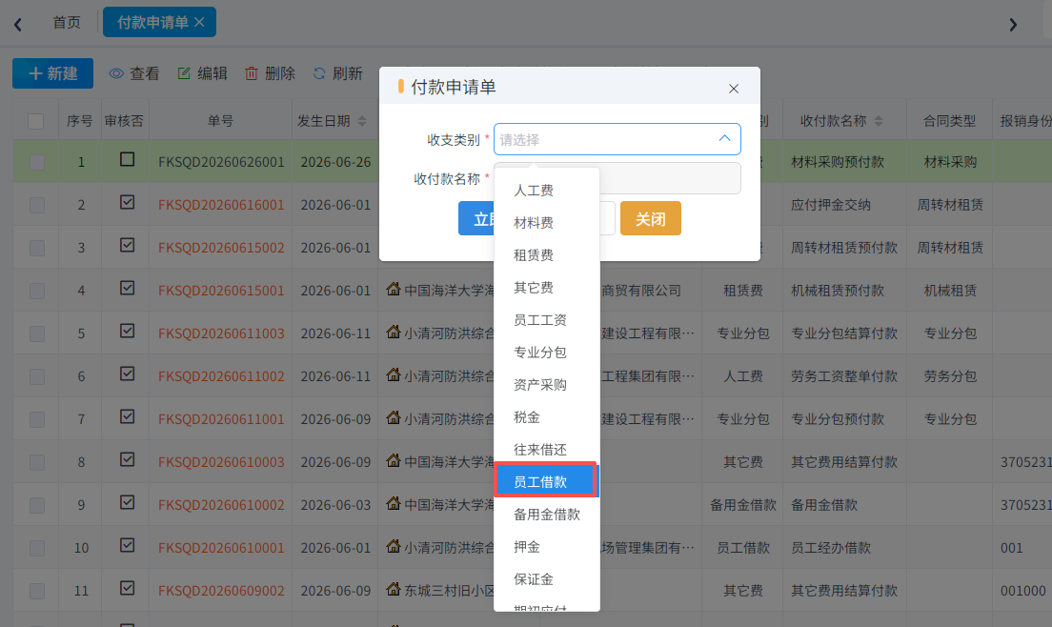Viewport: 1052px width, 627px height.
Task: Toggle 审核否 checkbox for FKSQD20260616001
Action: click(x=127, y=203)
